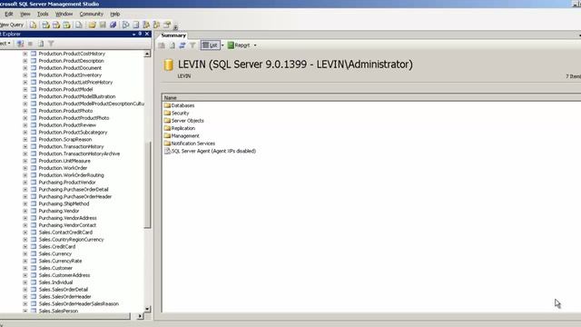Expand the Sales.SalesOrderHeader table node
The width and height of the screenshot is (581, 327).
point(25,297)
